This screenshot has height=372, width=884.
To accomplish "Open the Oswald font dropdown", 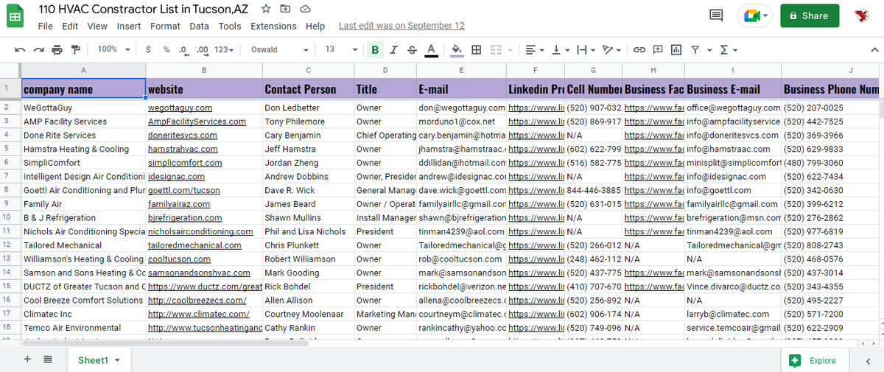I will coord(280,49).
